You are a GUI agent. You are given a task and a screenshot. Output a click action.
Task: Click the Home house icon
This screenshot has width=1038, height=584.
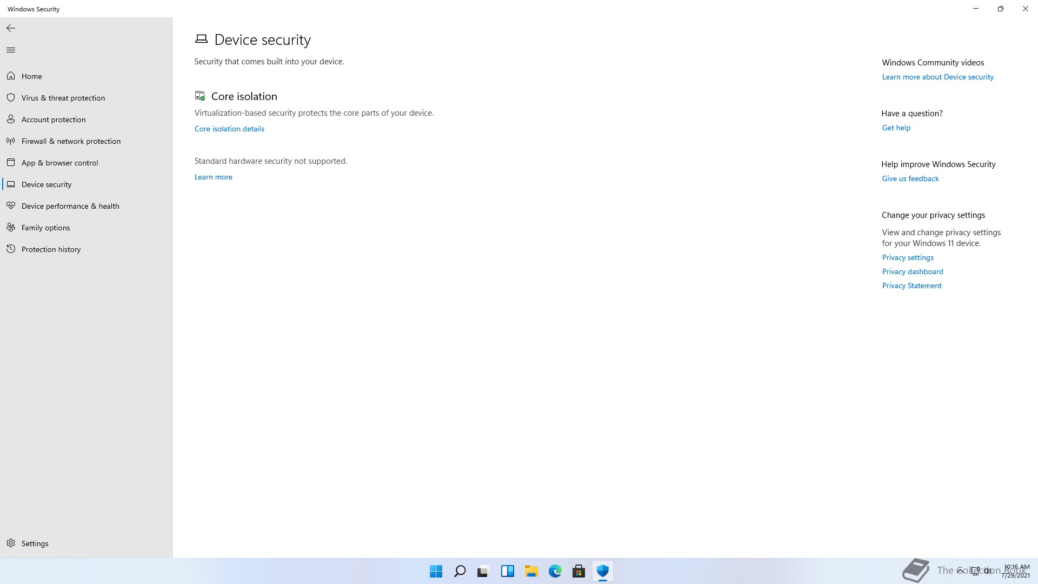click(11, 76)
